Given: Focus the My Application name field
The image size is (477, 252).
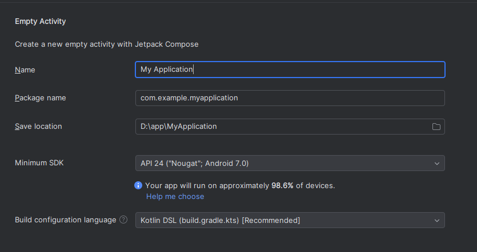Looking at the screenshot, I should pyautogui.click(x=290, y=70).
